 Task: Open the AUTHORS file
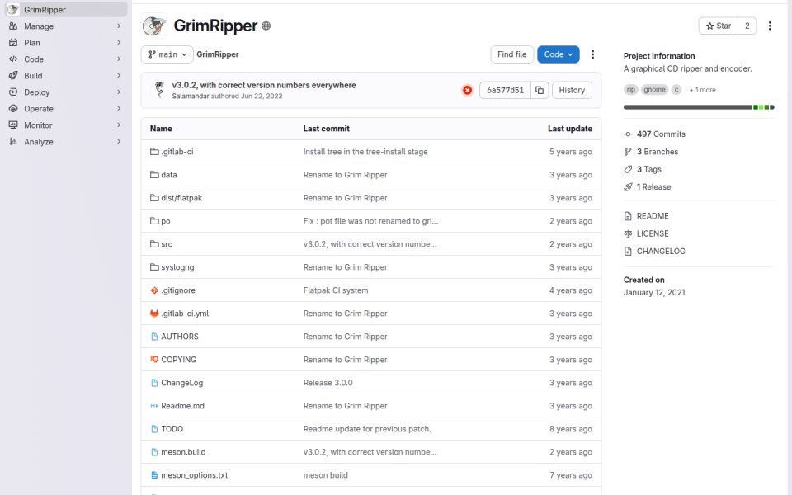[x=180, y=337]
